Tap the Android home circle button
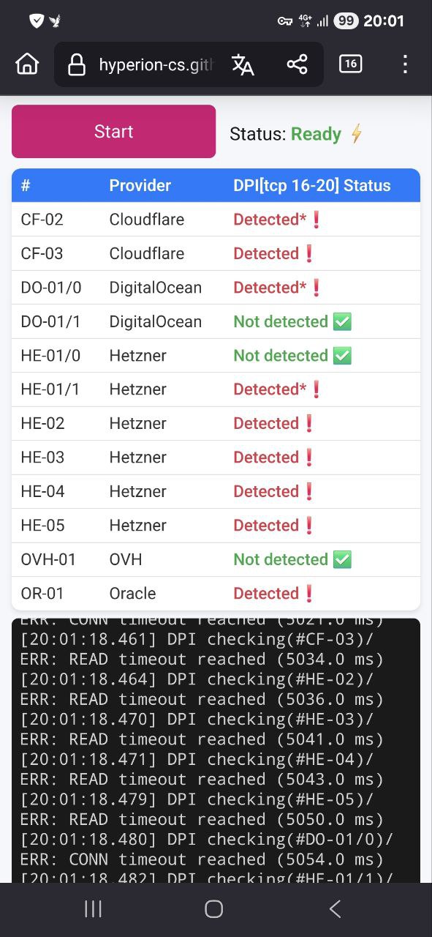The width and height of the screenshot is (432, 937). tap(213, 909)
